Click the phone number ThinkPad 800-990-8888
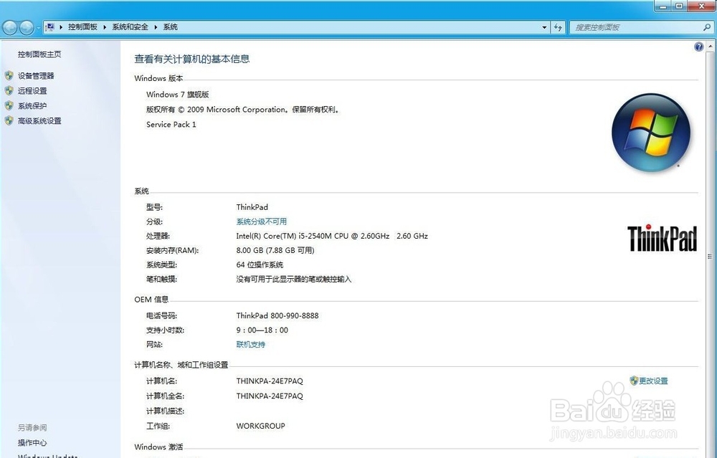This screenshot has width=717, height=458. (x=277, y=316)
